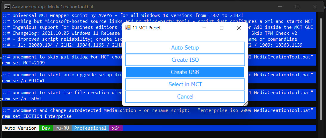The image size is (326, 138).
Task: Grab the dialog's resize grip corner
Action: pyautogui.click(x=246, y=103)
